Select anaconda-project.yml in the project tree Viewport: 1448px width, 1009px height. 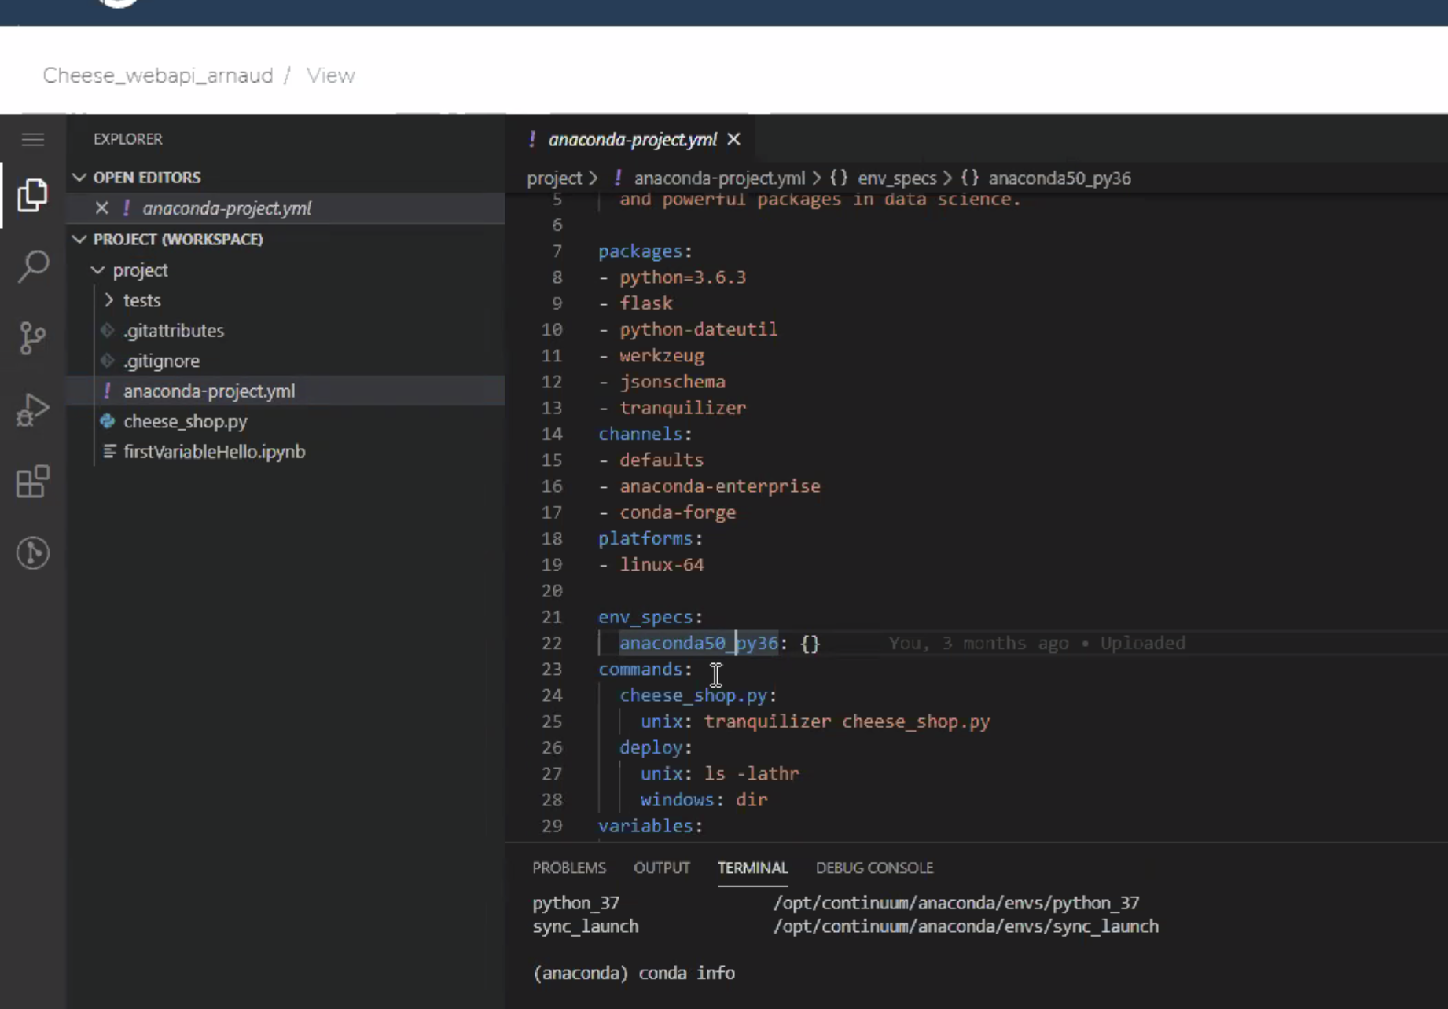coord(209,391)
